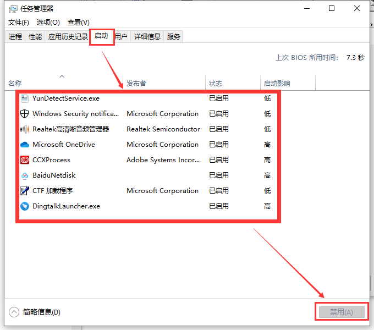Click the CTF 加载程序 pen icon
Viewport: 374px width, 330px height.
[x=24, y=191]
